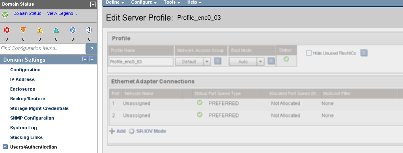The width and height of the screenshot is (403, 153).
Task: Add an Ethernet adapter connection
Action: (117, 131)
